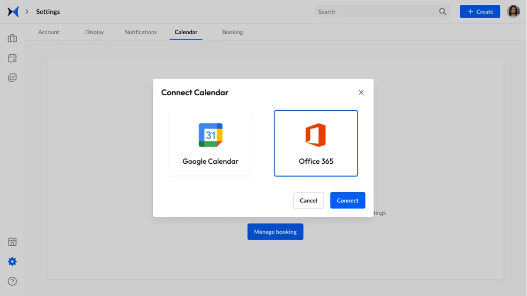Open the help question mark icon

tap(12, 281)
